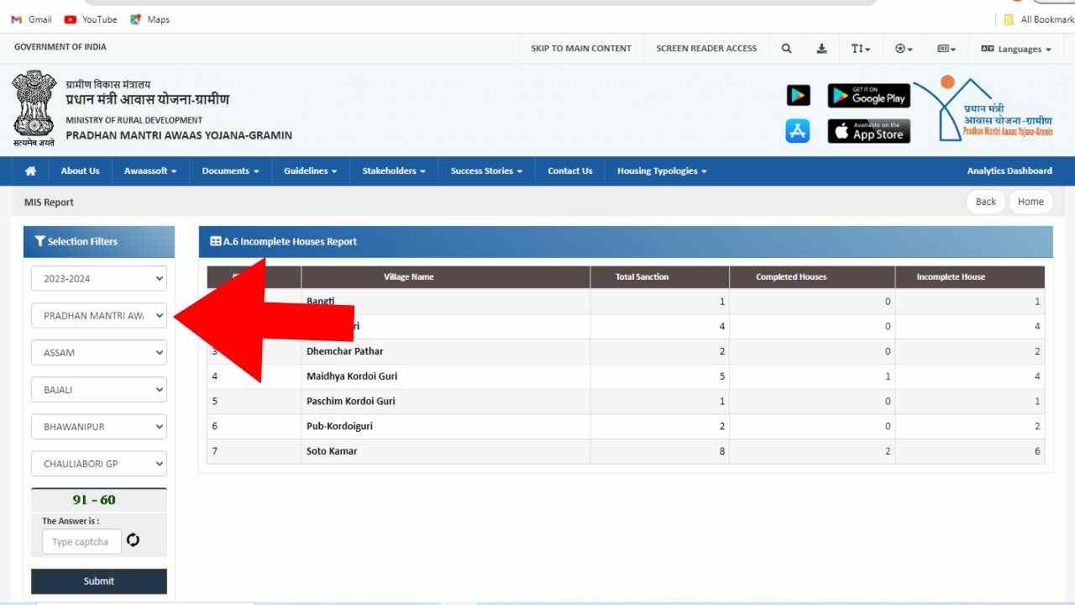Expand the Housing Typologies menu

pyautogui.click(x=662, y=171)
